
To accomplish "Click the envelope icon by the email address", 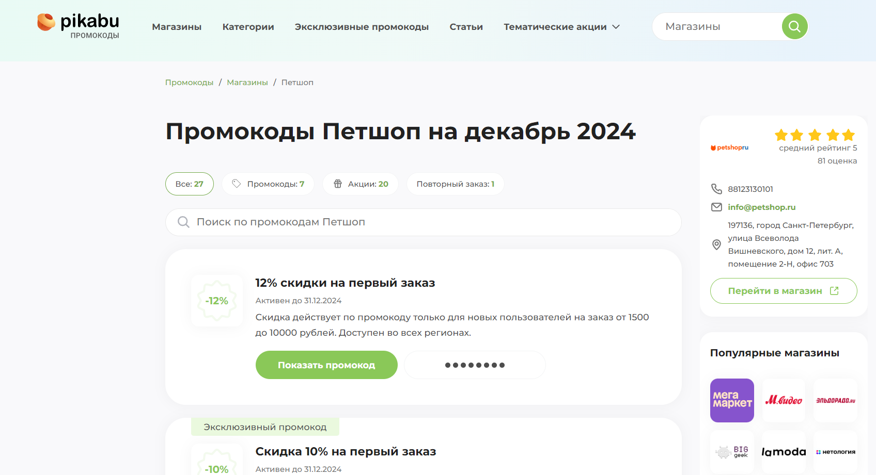I will coord(716,207).
